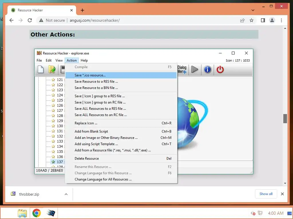Click the star icon of item 137

[53, 162]
